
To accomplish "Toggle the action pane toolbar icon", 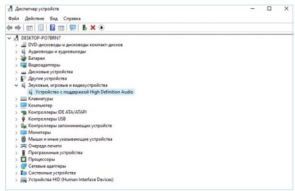I will [x=61, y=28].
